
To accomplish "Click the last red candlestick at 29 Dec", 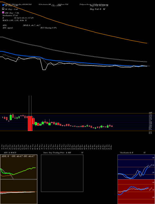I will (112, 126).
